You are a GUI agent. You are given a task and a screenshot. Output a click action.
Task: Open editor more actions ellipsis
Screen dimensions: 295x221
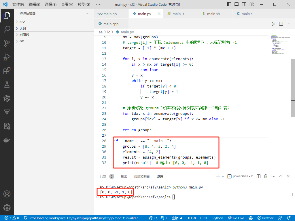click(288, 24)
